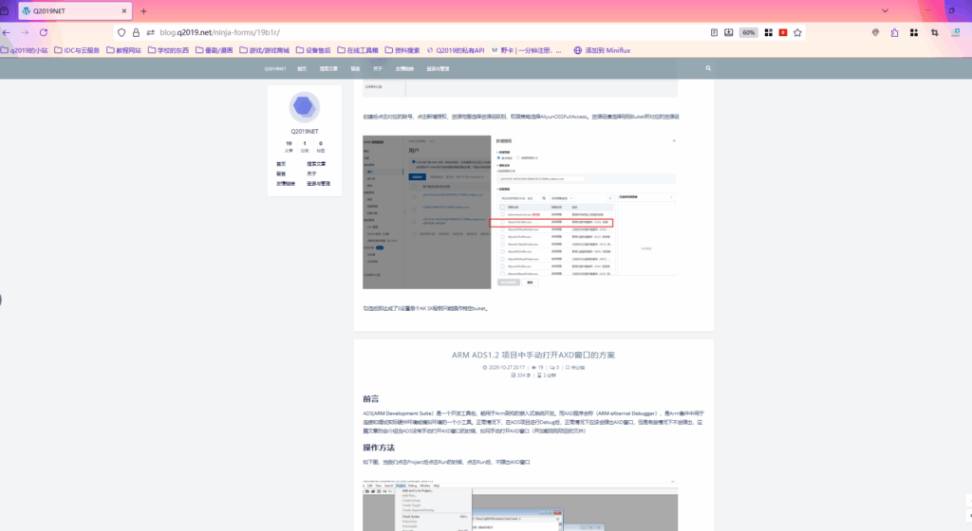Viewport: 972px width, 531px height.
Task: Toggle reader view icon in address bar
Action: (714, 32)
